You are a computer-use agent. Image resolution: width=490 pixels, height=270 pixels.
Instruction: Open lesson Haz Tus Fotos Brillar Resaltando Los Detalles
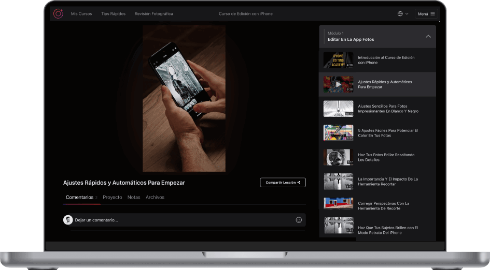[377, 157]
